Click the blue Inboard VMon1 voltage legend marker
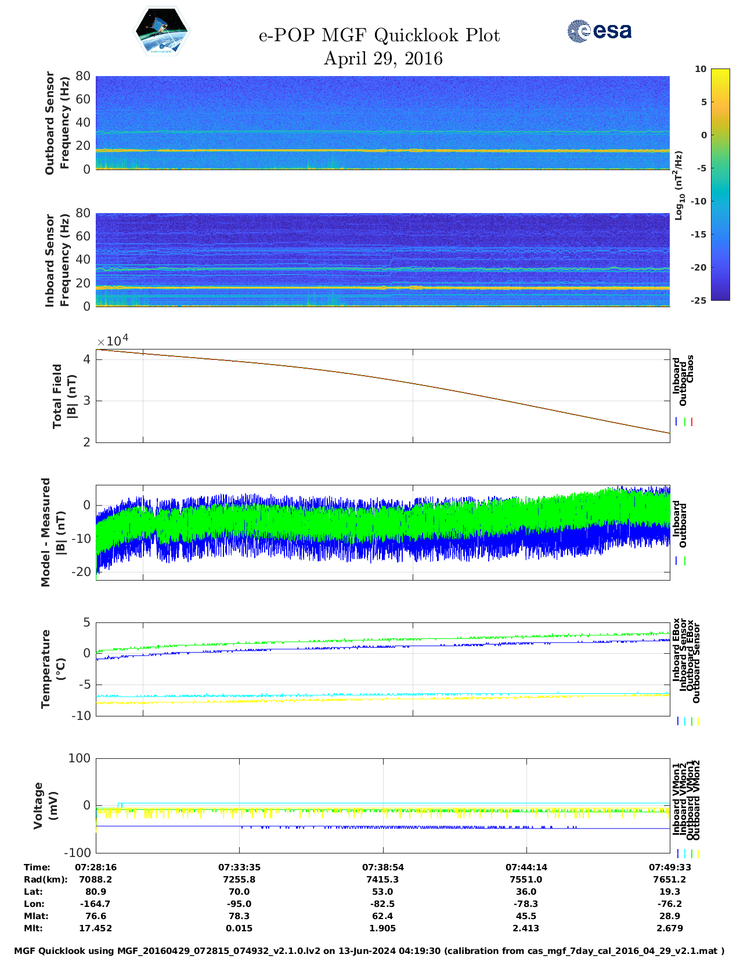The height and width of the screenshot is (958, 740). click(x=678, y=853)
